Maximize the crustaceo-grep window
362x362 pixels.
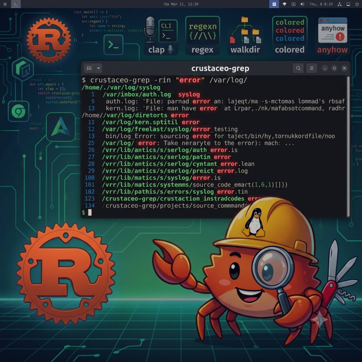(x=334, y=68)
